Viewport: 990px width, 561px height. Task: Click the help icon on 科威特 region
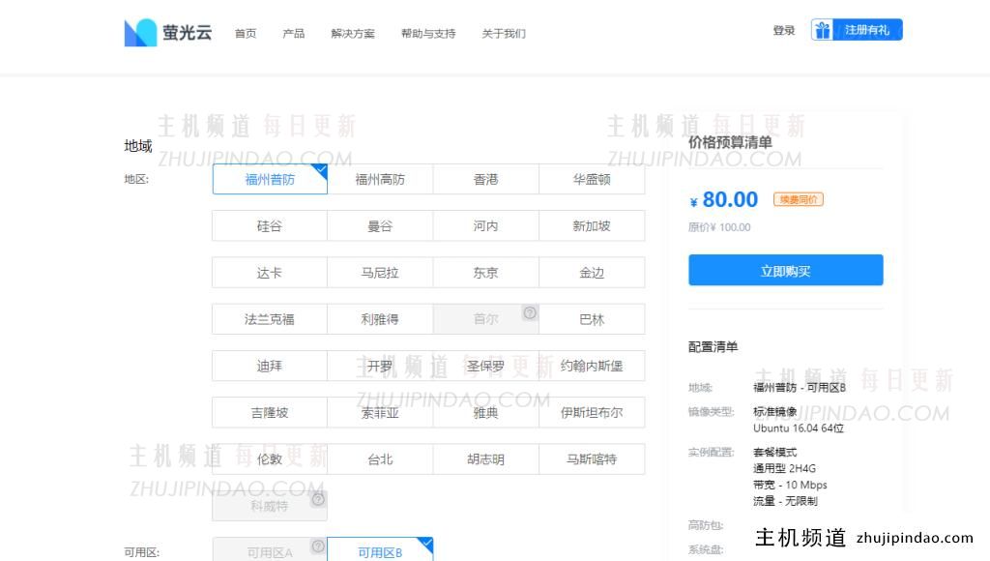click(x=318, y=499)
